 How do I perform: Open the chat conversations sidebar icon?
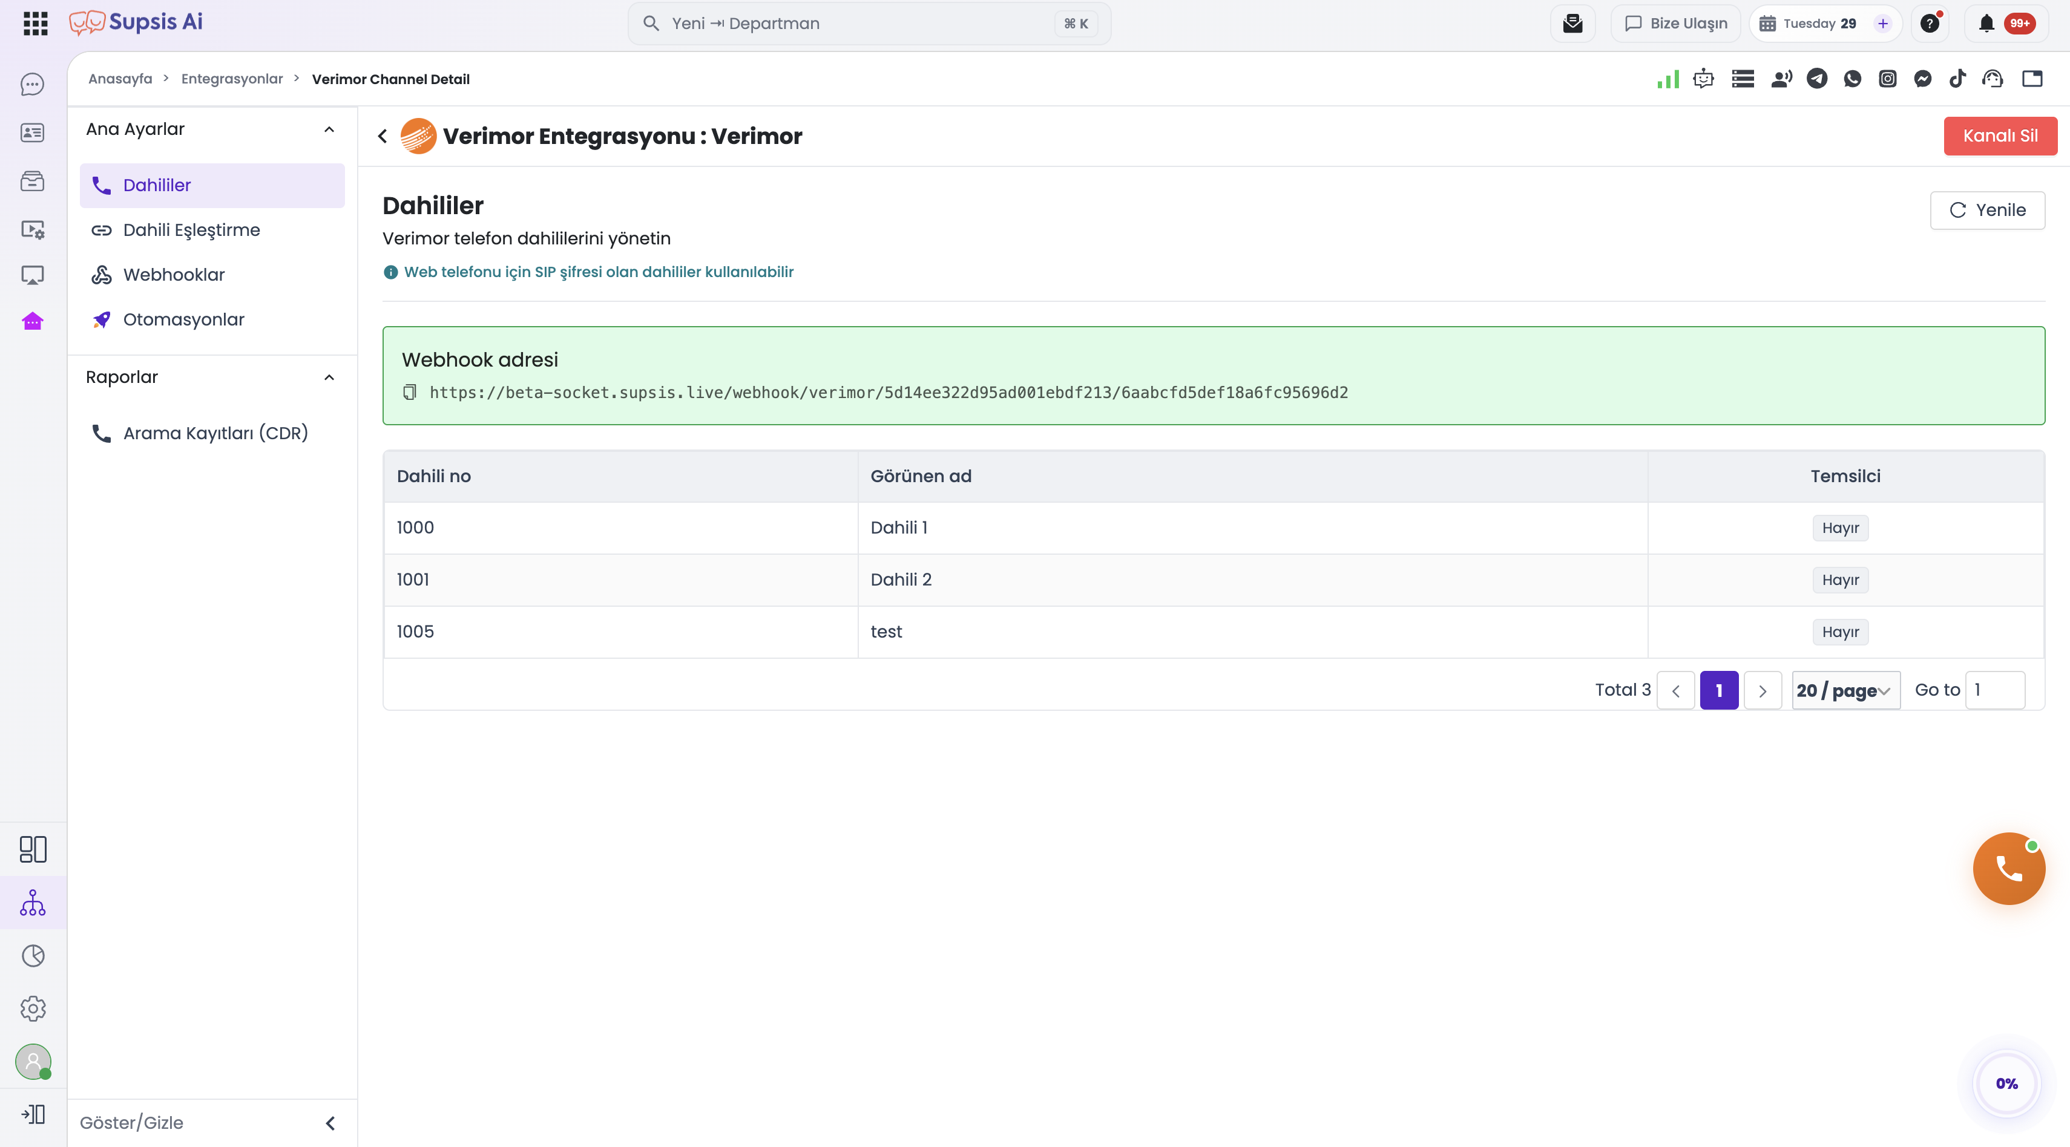point(32,84)
